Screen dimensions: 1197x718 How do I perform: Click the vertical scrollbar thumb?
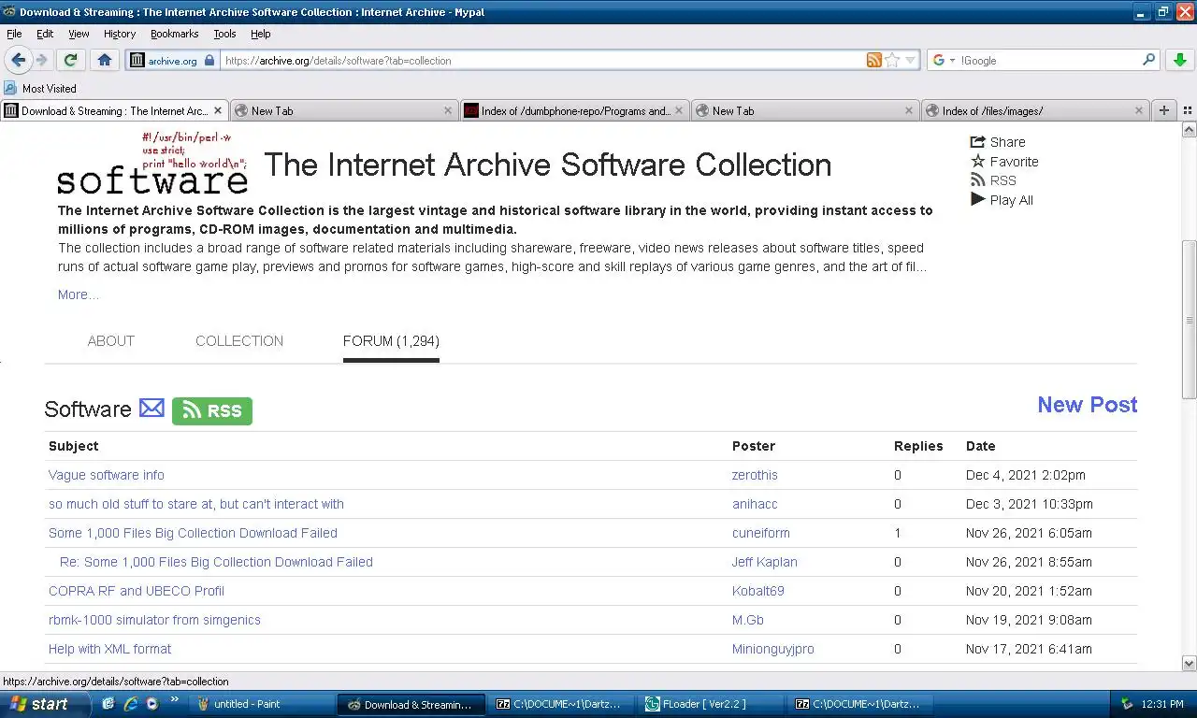point(1189,320)
